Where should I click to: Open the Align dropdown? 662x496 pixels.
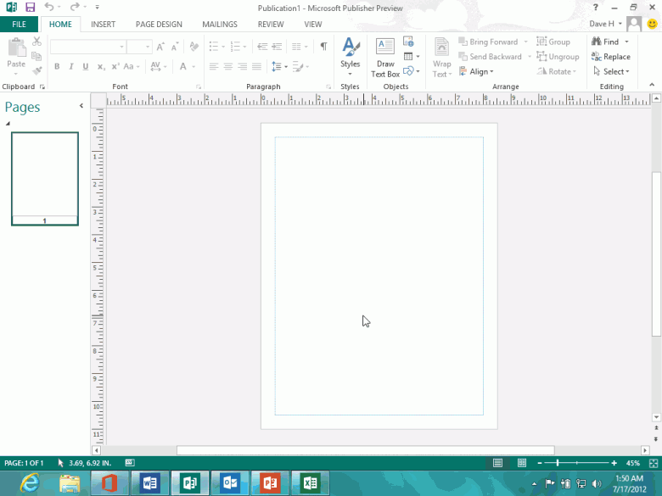(x=476, y=72)
